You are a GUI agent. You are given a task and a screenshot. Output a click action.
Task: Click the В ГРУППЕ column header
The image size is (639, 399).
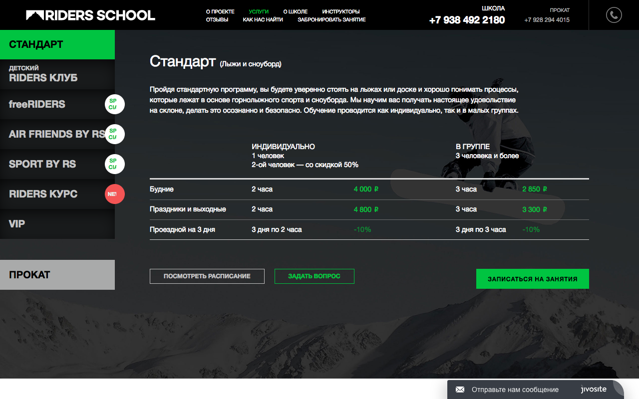click(473, 147)
